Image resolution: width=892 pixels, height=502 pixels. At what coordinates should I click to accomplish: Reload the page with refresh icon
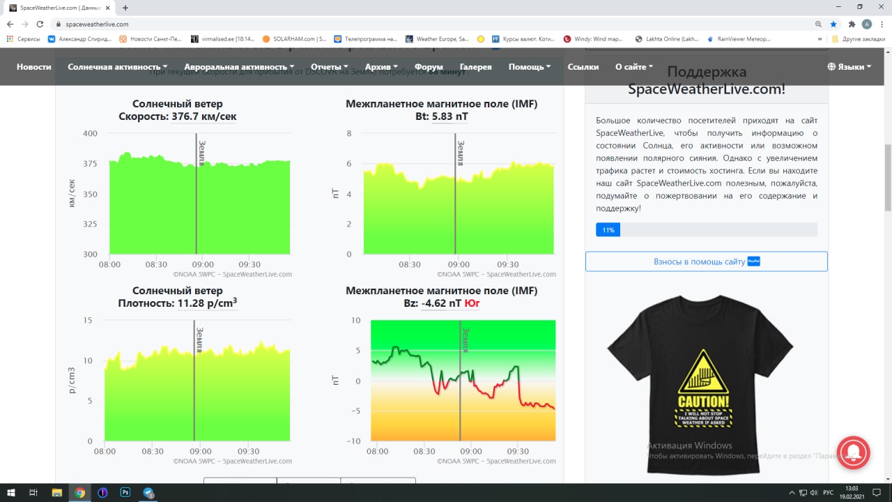pyautogui.click(x=40, y=24)
